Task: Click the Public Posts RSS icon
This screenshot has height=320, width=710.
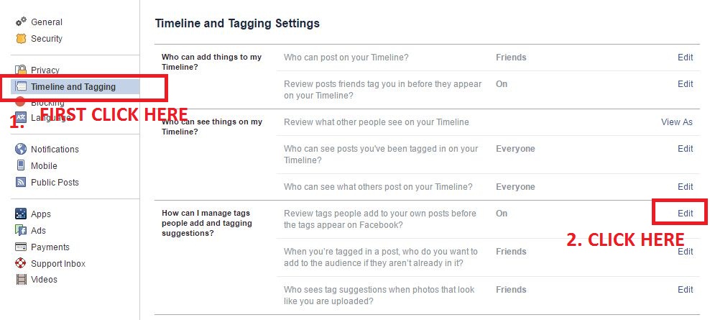Action: [21, 182]
